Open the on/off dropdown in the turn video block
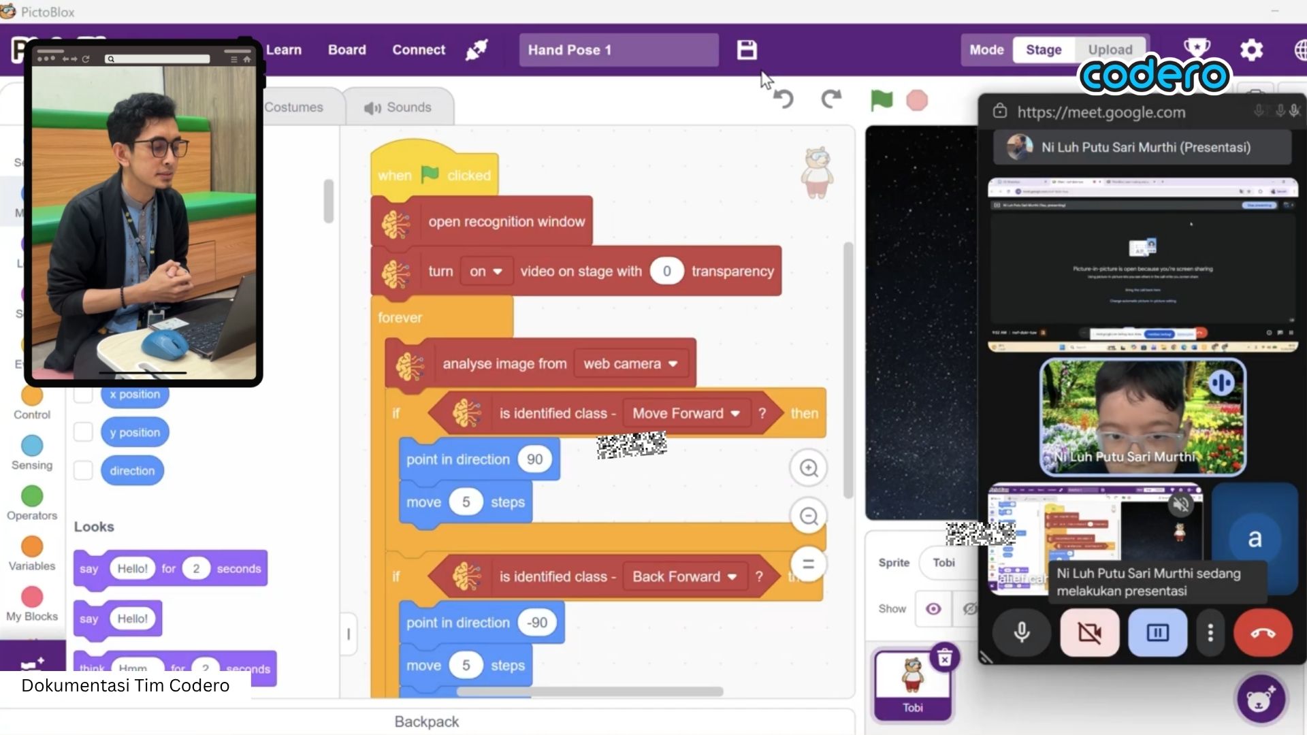 485,271
